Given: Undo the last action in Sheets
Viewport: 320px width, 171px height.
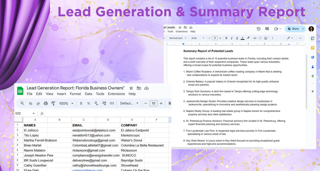Looking at the screenshot, I should tap(31, 103).
